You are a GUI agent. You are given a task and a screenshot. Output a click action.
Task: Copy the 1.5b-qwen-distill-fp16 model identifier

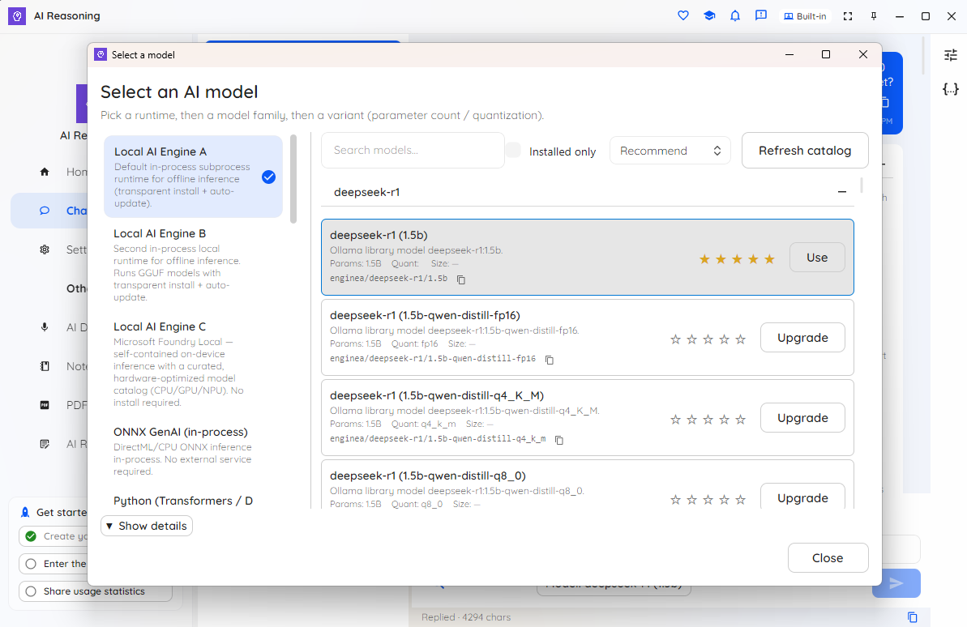click(550, 360)
